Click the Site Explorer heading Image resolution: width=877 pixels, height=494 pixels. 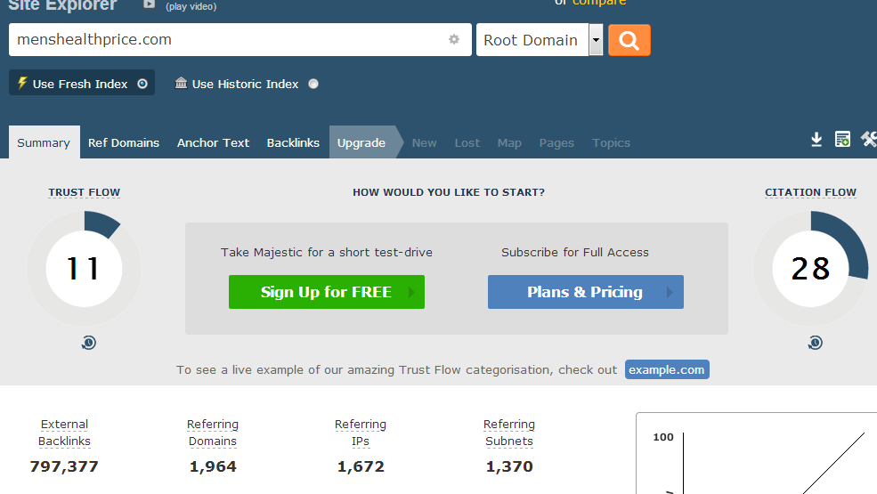click(x=62, y=5)
